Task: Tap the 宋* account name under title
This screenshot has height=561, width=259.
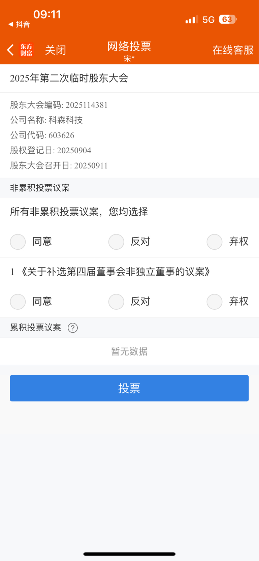Action: [129, 58]
